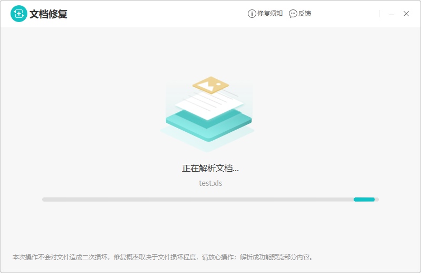Close the 文档修复 window
Viewport: 421px width, 273px height.
pyautogui.click(x=406, y=14)
